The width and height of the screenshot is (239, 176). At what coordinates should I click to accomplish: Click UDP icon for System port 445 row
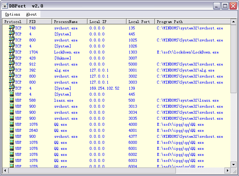point(12,94)
